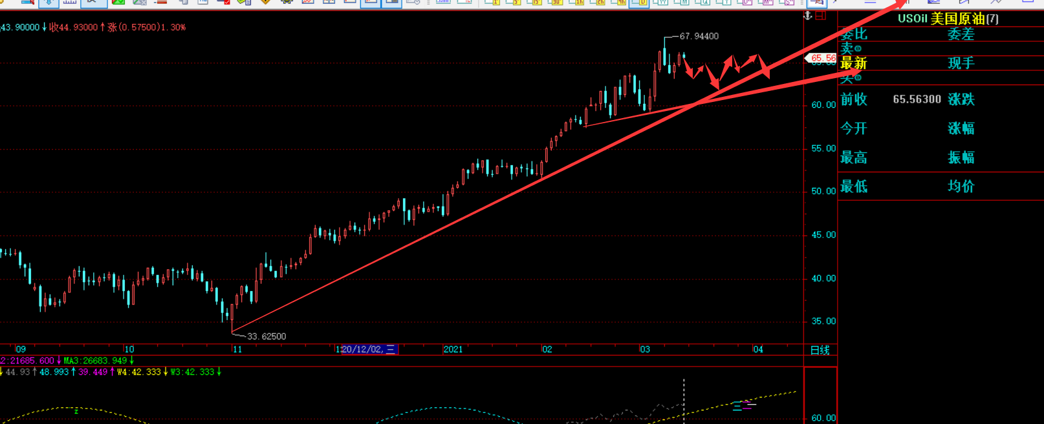Click the red grid icon beside the anchor

tap(821, 15)
